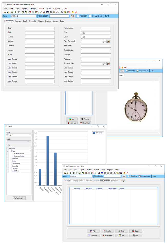Viewport: 167px width, 245px height.
Task: Switch to the Maintenance tab in Real Estate
Action: pos(115,181)
